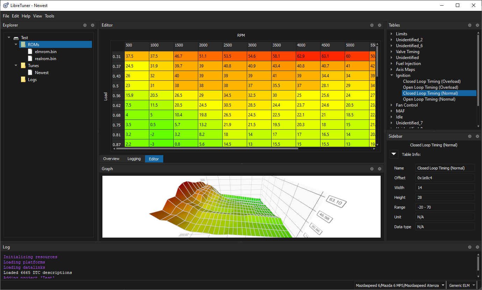Click the elmrom.bin file icon

[30, 51]
